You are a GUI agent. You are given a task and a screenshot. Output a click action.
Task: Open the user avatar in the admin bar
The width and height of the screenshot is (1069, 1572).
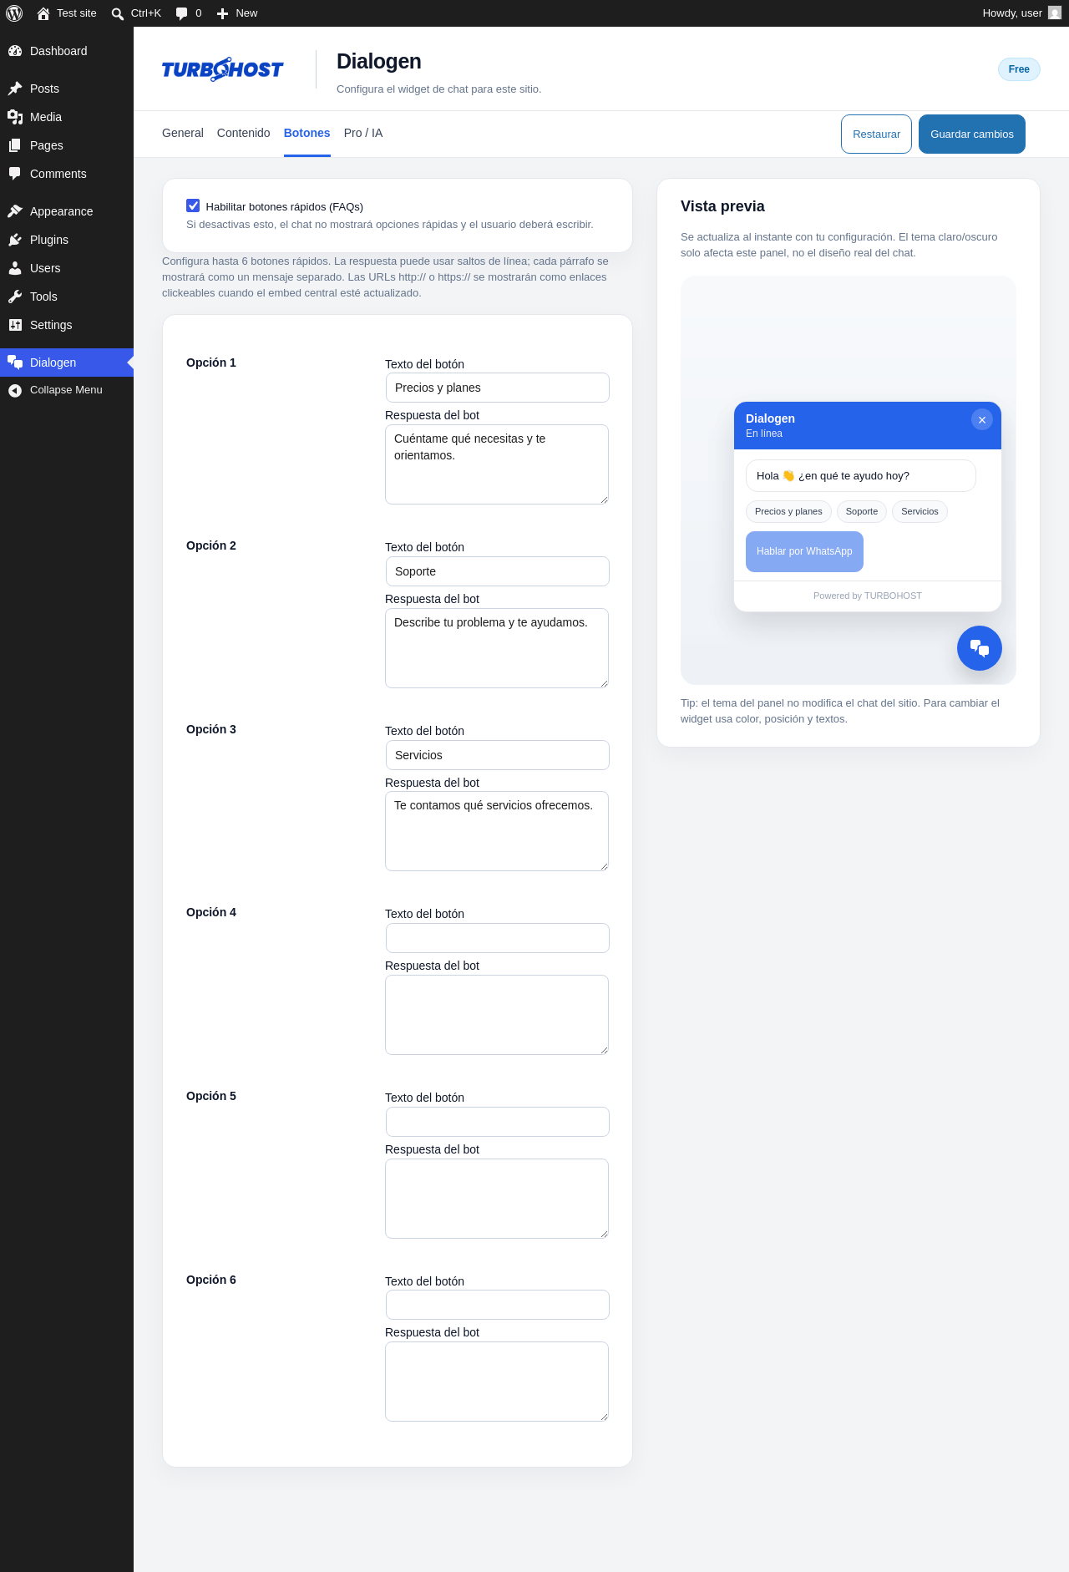click(1055, 13)
